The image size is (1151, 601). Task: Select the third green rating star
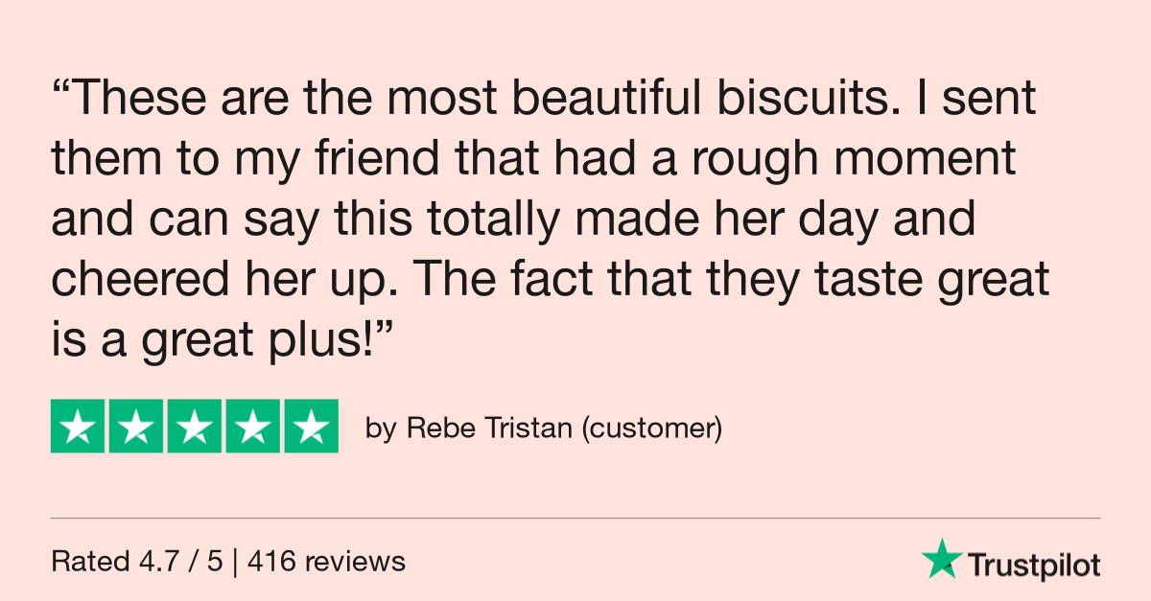click(x=195, y=426)
